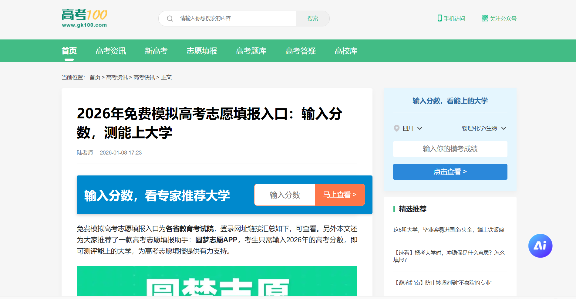This screenshot has height=299, width=576.
Task: Focus the 输入你的模考成绩 score field
Action: coord(450,149)
